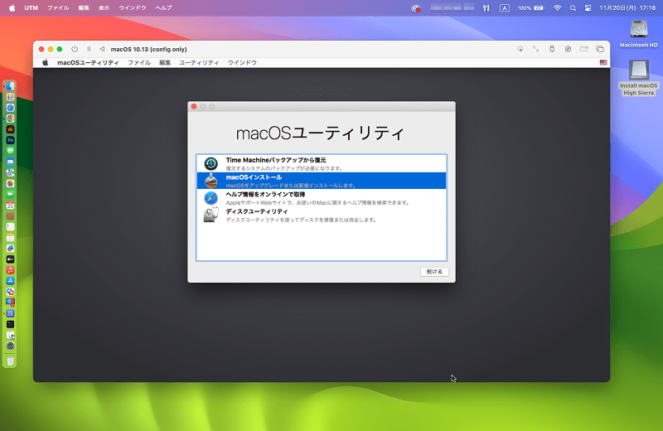Click the windows overlay icon in UTM toolbar

coord(600,49)
